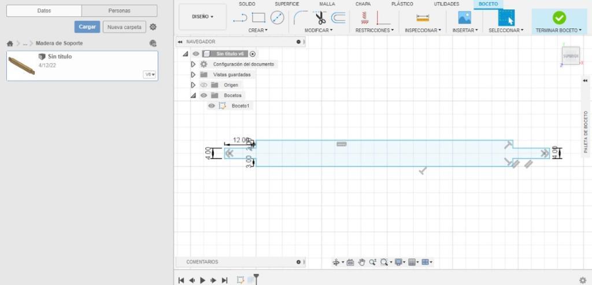This screenshot has width=592, height=285.
Task: Click the ViewCube SUPERIOR face
Action: pos(571,56)
